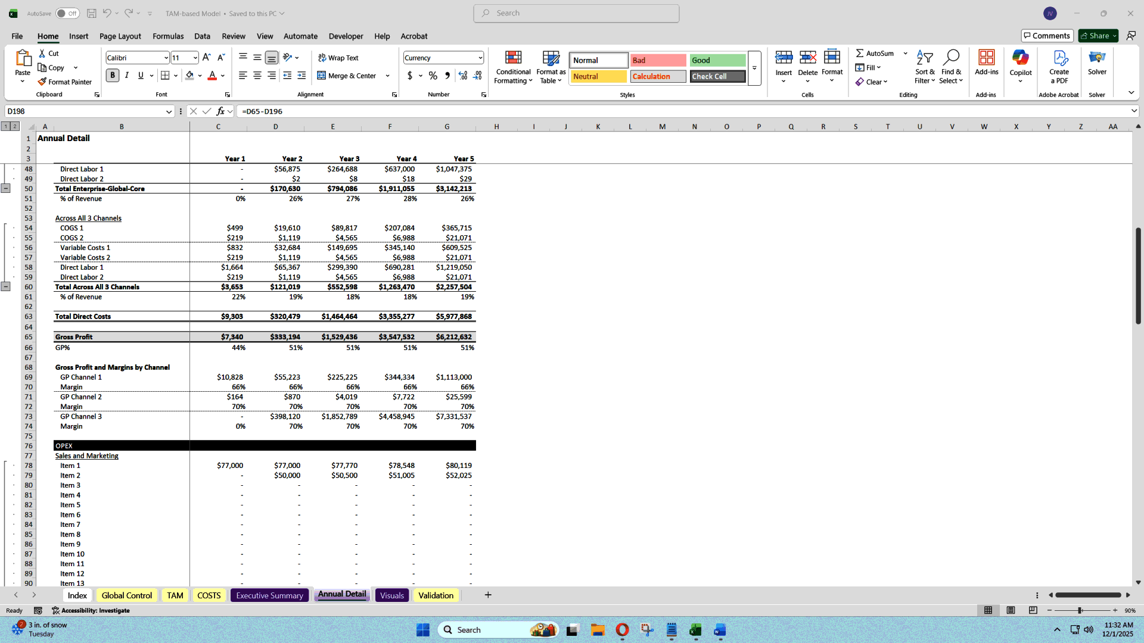Toggle italic formatting on
The width and height of the screenshot is (1144, 643).
(126, 76)
